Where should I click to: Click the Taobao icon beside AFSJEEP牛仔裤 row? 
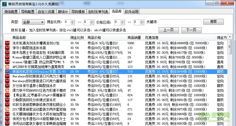point(7,67)
